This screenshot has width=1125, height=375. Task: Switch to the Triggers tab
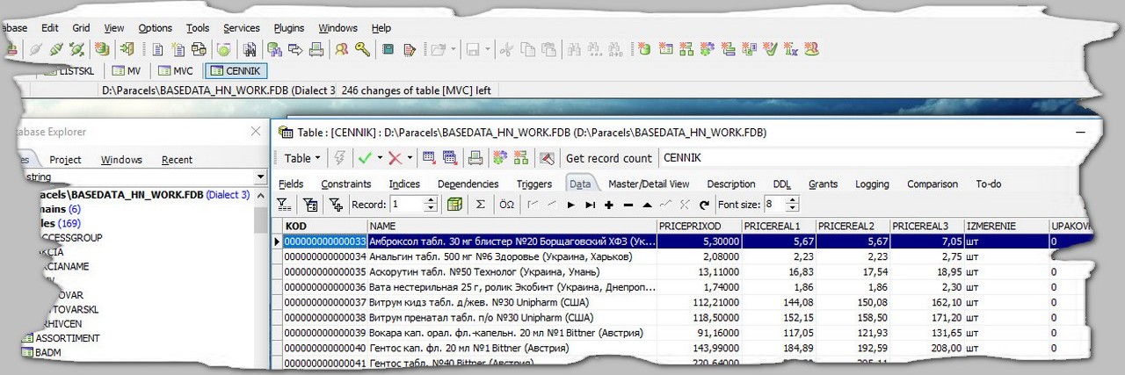[533, 184]
